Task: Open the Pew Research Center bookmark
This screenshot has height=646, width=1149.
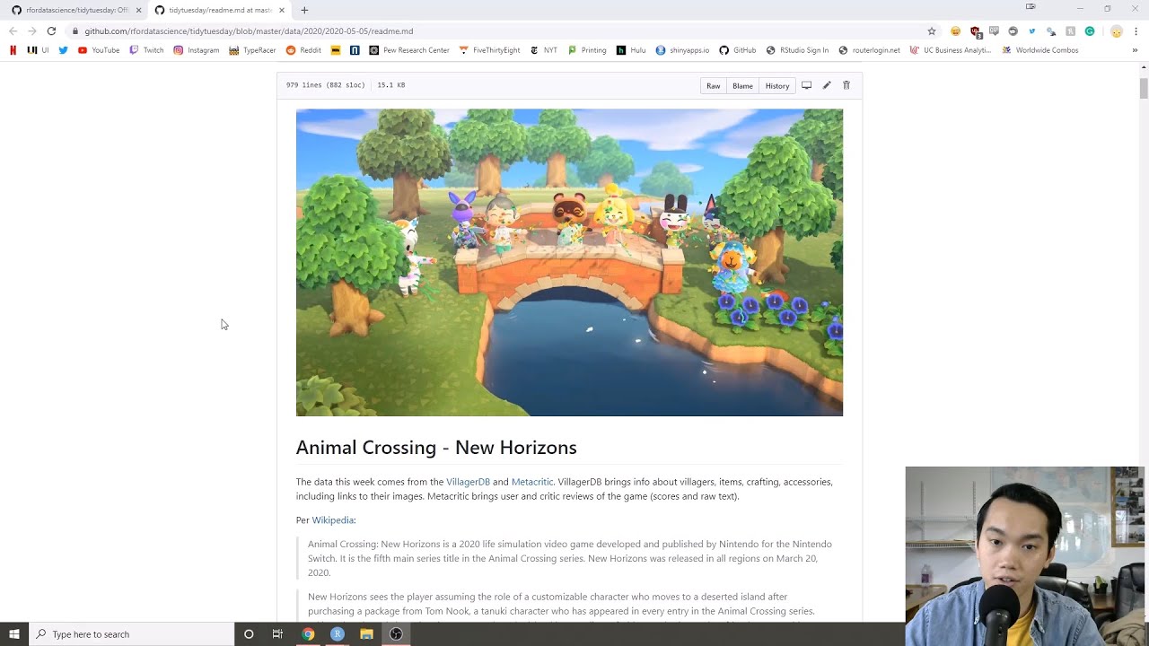Action: pos(409,50)
